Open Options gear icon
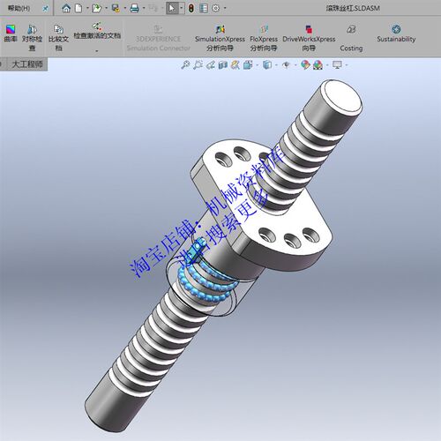 [216, 8]
